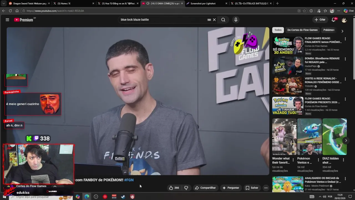Open taskbar clock showing 15:29

pos(340,197)
